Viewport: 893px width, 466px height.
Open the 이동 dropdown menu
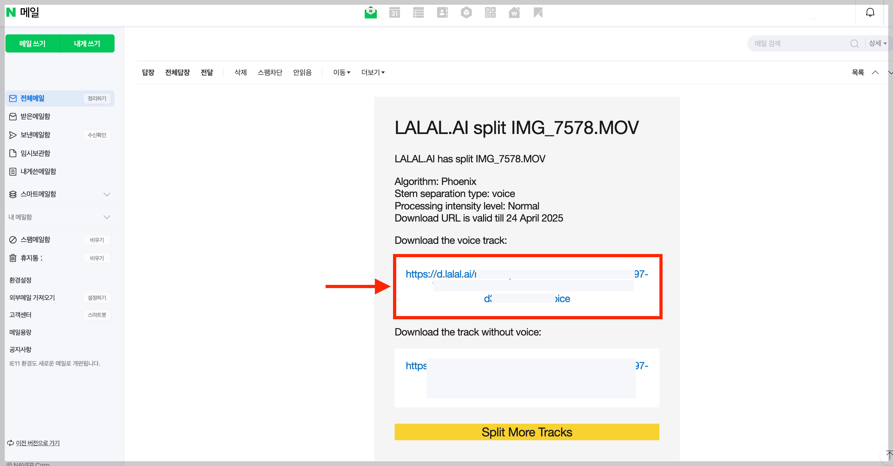tap(341, 73)
